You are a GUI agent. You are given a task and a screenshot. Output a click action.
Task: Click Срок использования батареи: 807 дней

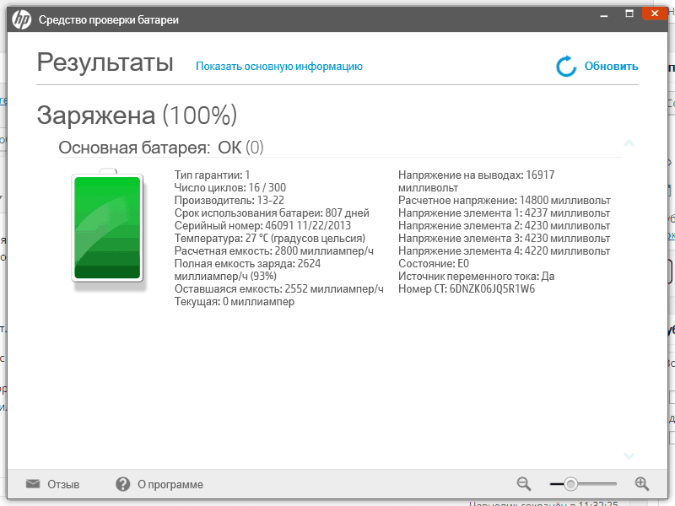coord(272,213)
